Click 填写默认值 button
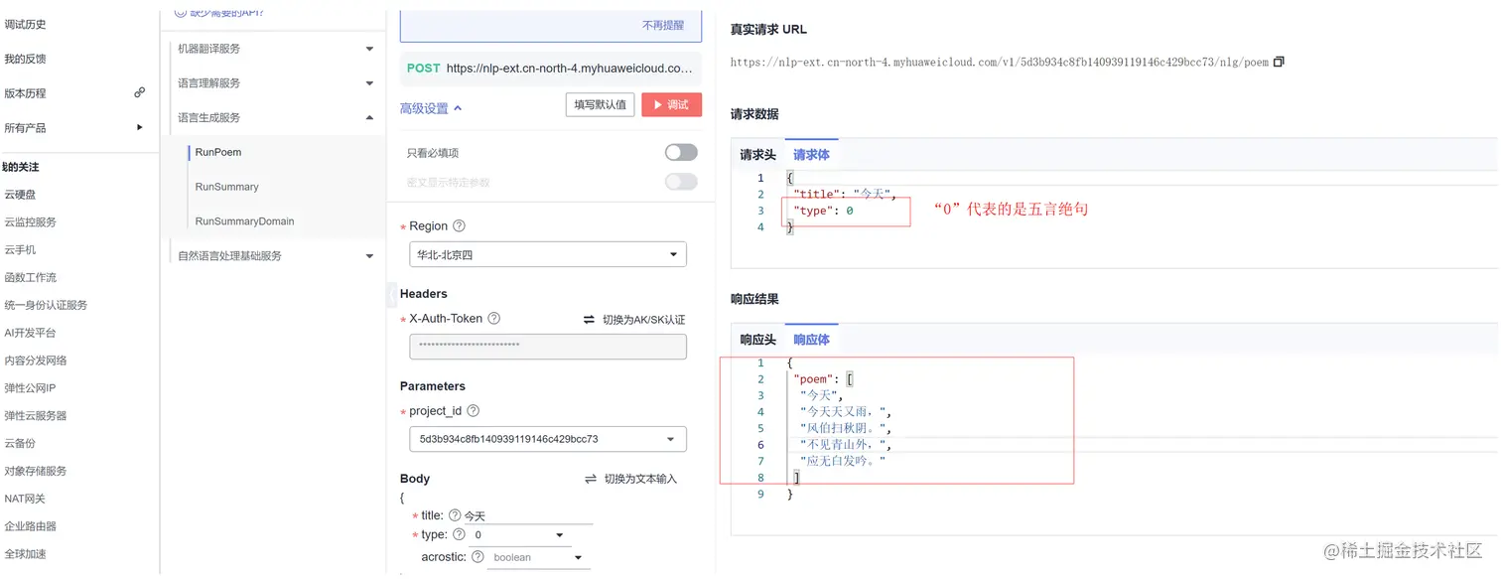The height and width of the screenshot is (579, 1501). pyautogui.click(x=600, y=104)
